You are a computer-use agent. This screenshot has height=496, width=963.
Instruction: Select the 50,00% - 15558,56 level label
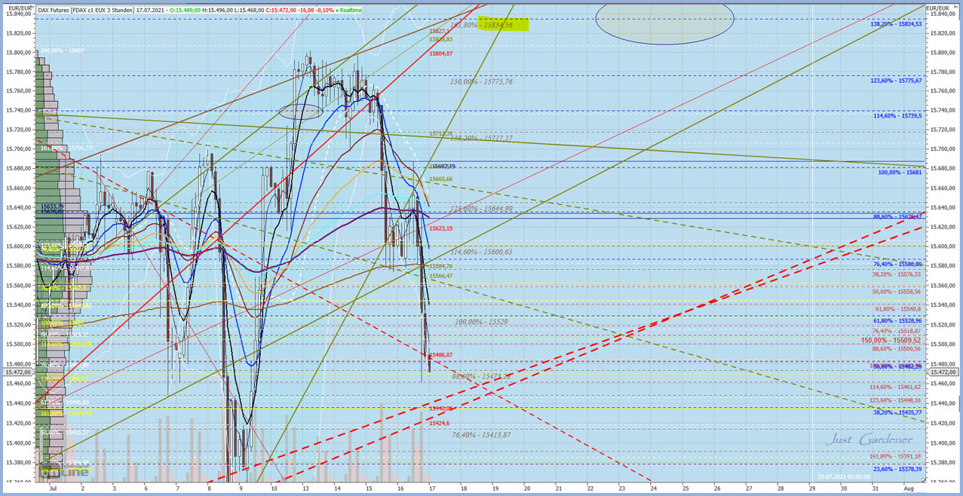(897, 292)
